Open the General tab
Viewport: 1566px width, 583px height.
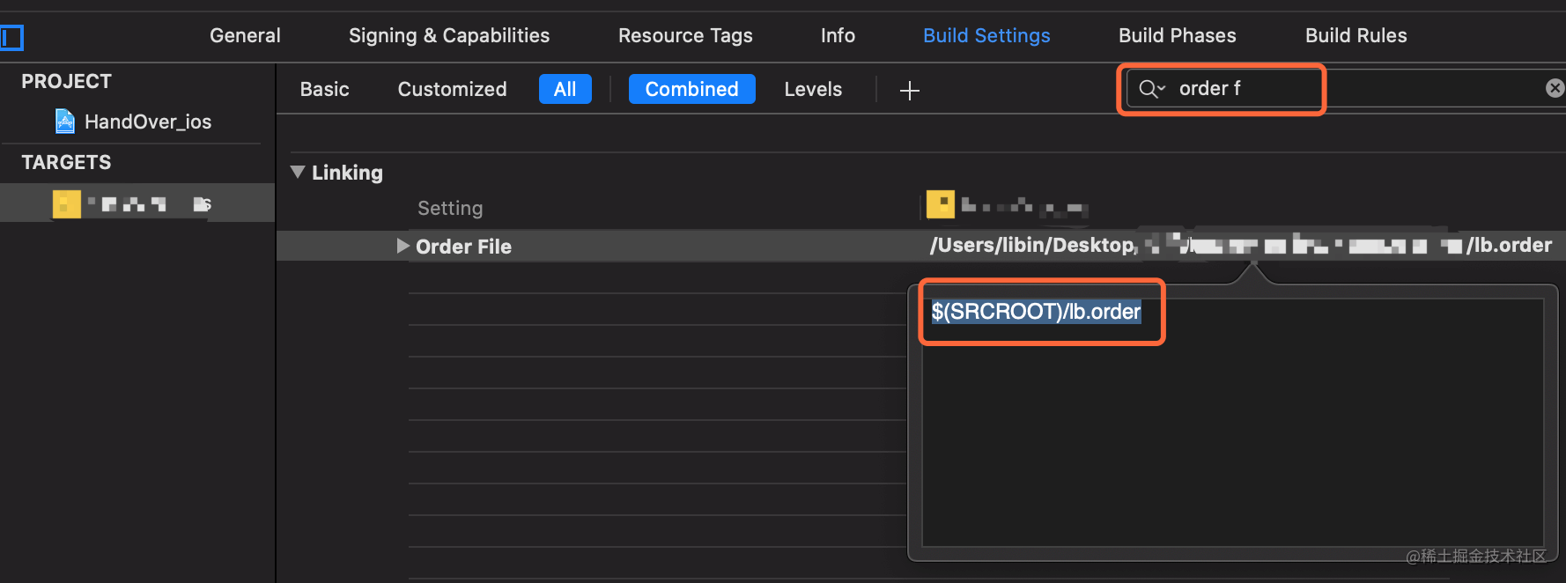[245, 35]
